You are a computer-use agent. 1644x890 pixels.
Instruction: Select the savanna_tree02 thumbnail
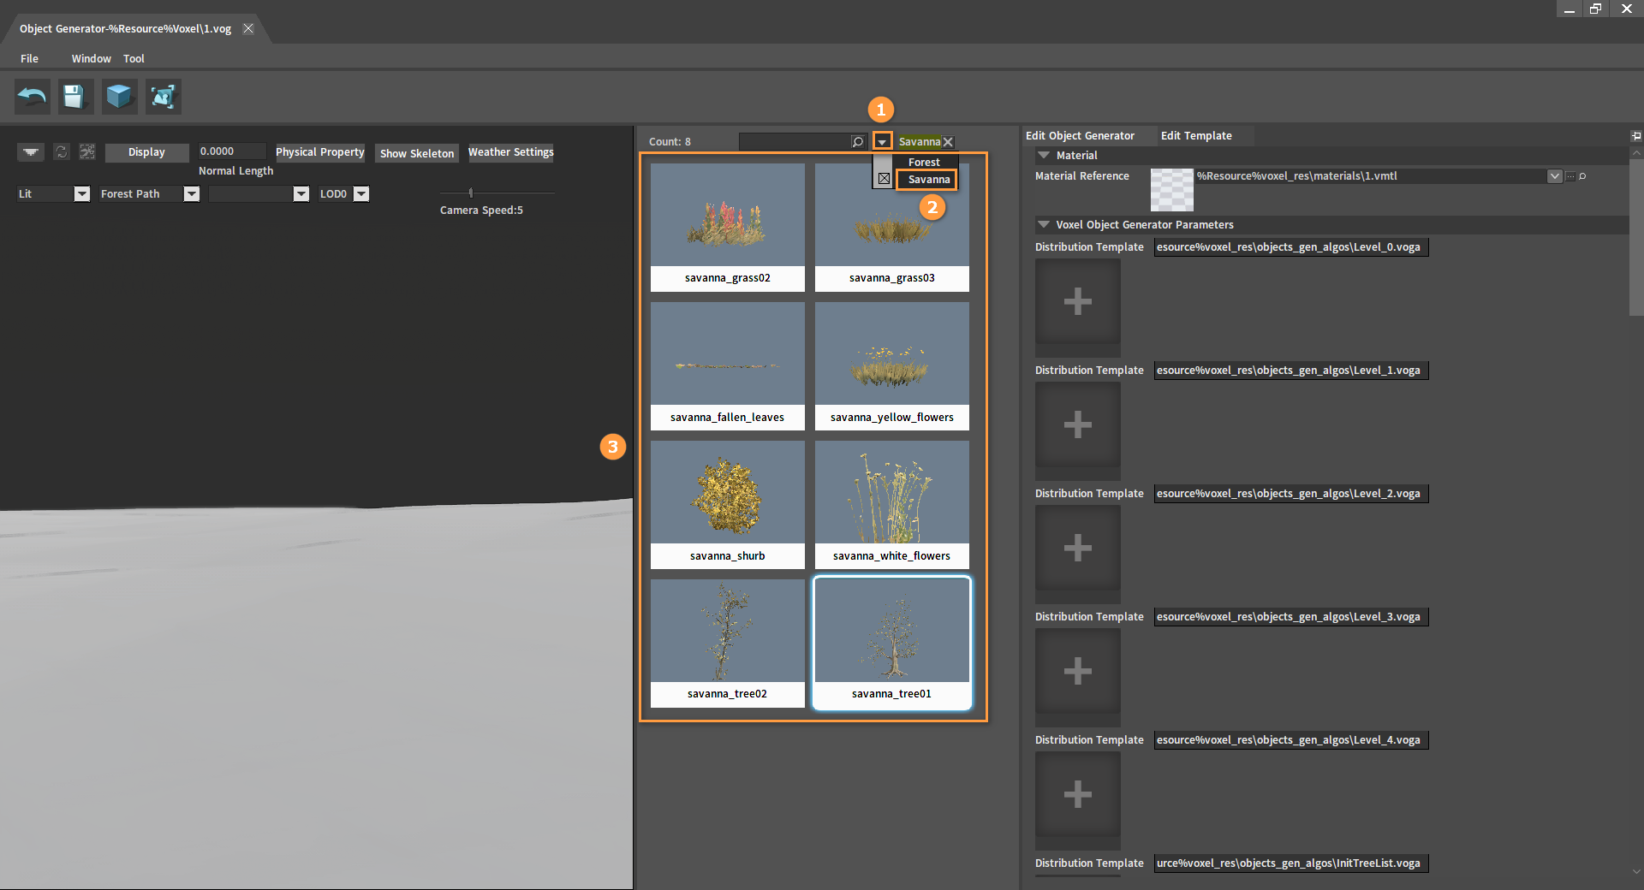[727, 644]
